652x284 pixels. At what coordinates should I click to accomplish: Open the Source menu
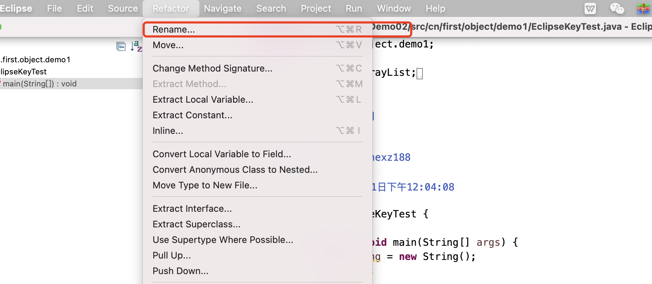point(123,8)
